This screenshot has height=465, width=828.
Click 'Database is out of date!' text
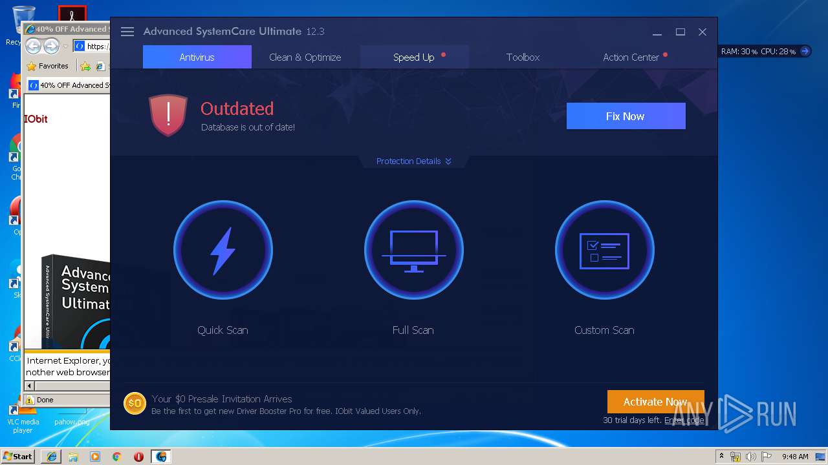click(x=248, y=127)
